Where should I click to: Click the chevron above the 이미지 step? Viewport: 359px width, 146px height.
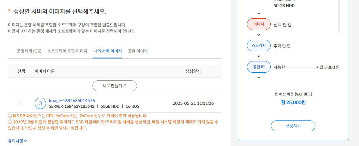coord(259,13)
